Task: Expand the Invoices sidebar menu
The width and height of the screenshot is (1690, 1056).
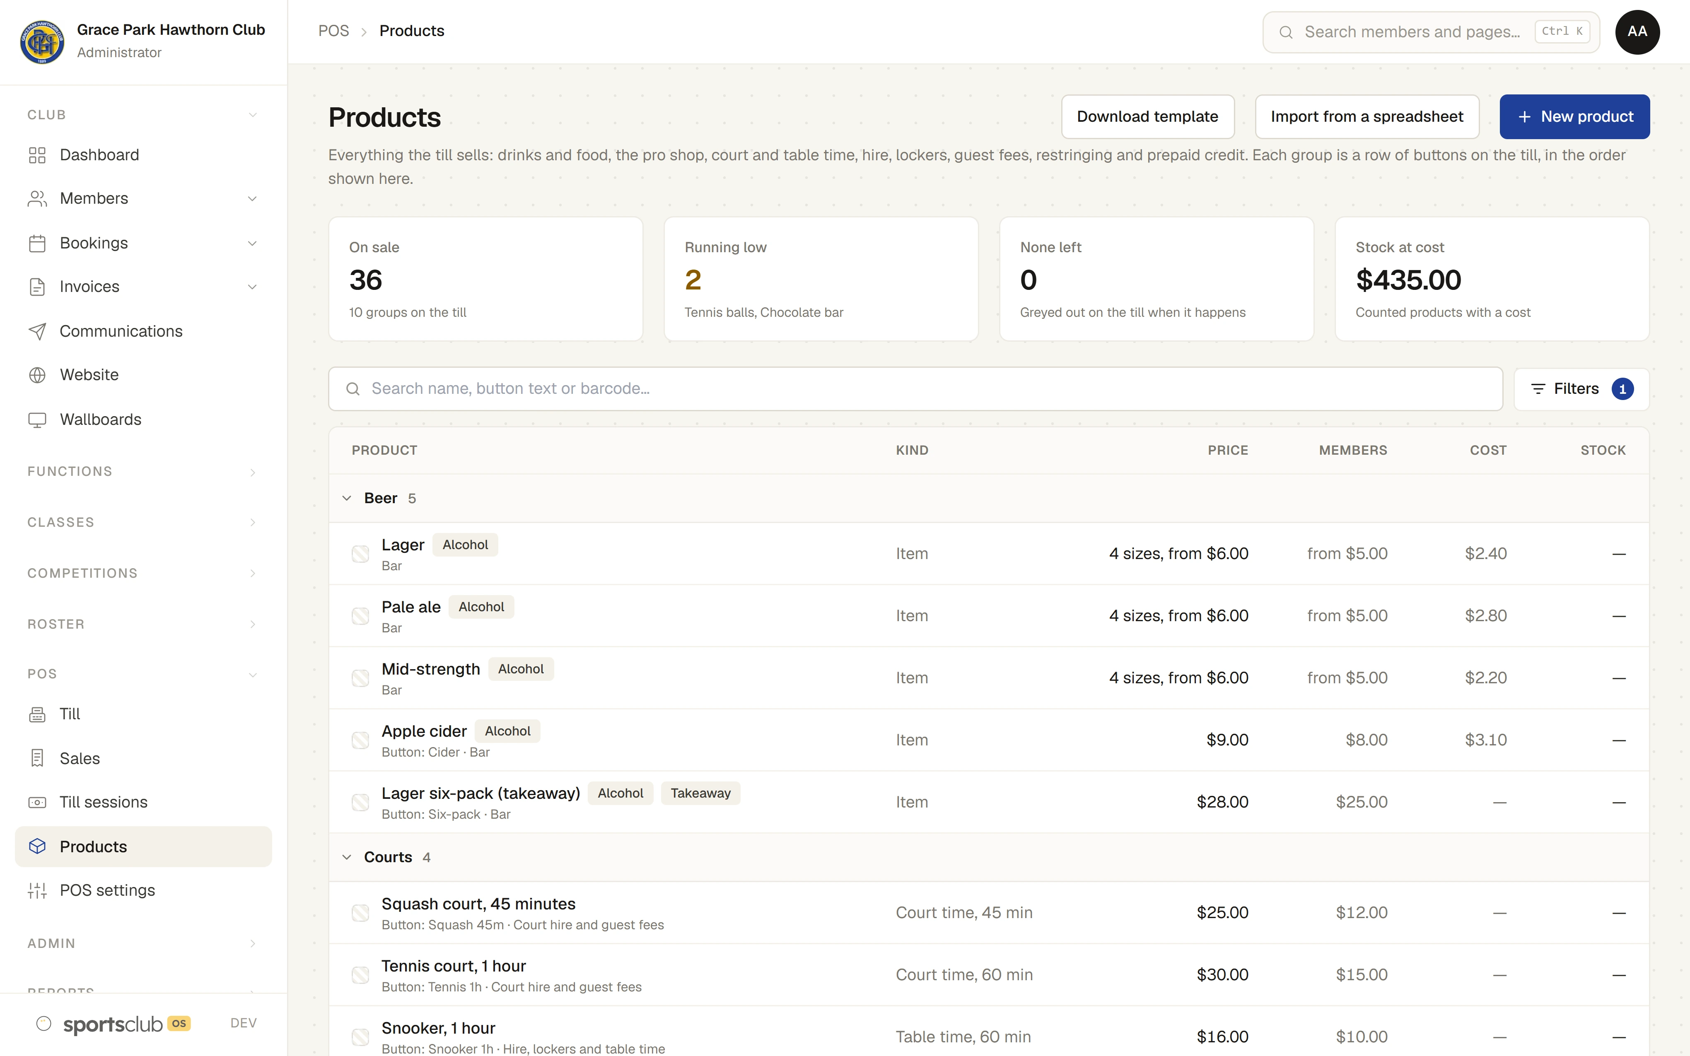Action: (x=143, y=287)
